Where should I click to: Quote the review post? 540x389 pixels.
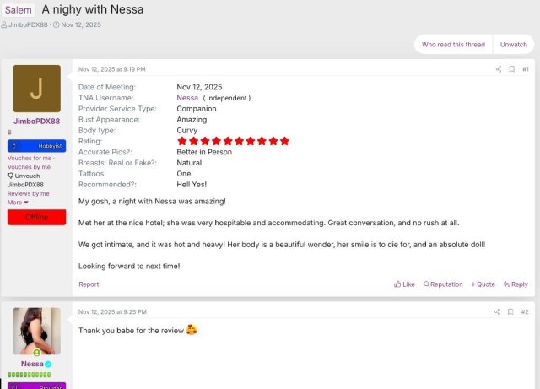(483, 284)
